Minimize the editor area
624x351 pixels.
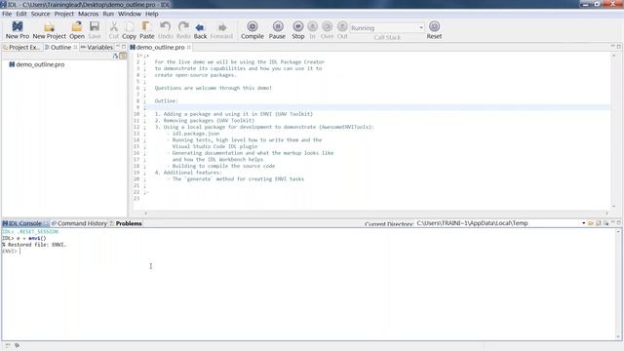click(613, 46)
